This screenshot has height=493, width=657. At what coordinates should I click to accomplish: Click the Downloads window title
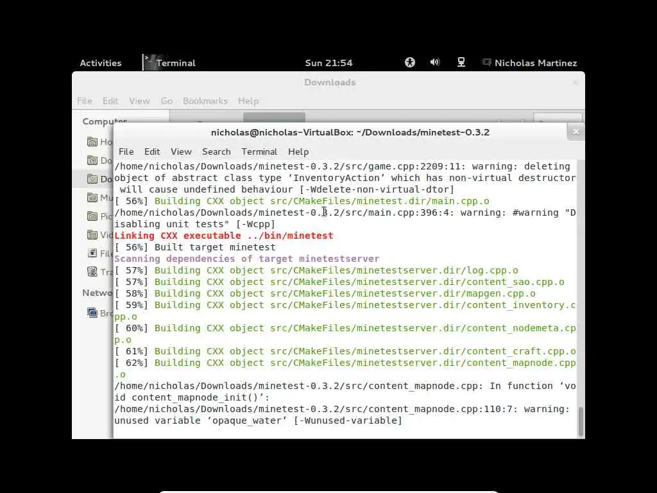(330, 83)
